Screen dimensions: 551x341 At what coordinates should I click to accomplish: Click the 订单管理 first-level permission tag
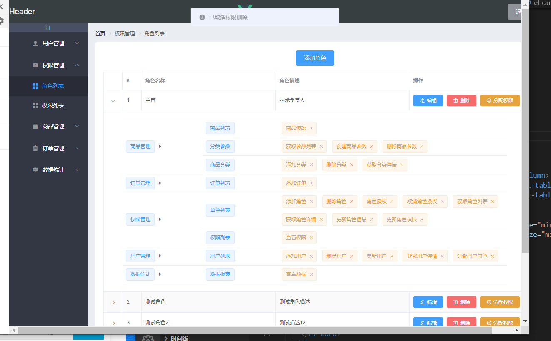[140, 183]
